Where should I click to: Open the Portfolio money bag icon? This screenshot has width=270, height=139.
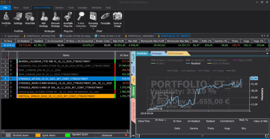click(6, 16)
